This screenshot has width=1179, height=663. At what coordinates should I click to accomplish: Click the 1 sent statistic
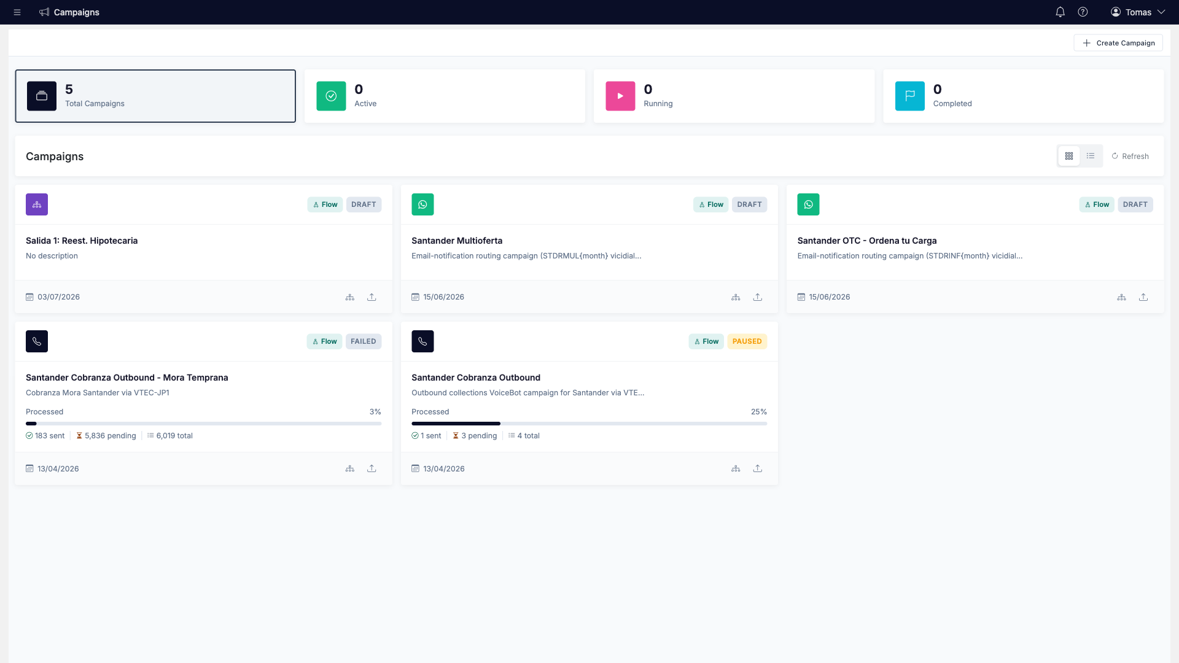pos(426,436)
